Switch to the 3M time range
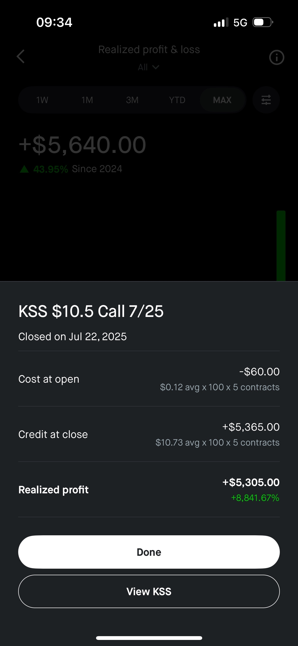 (x=132, y=100)
